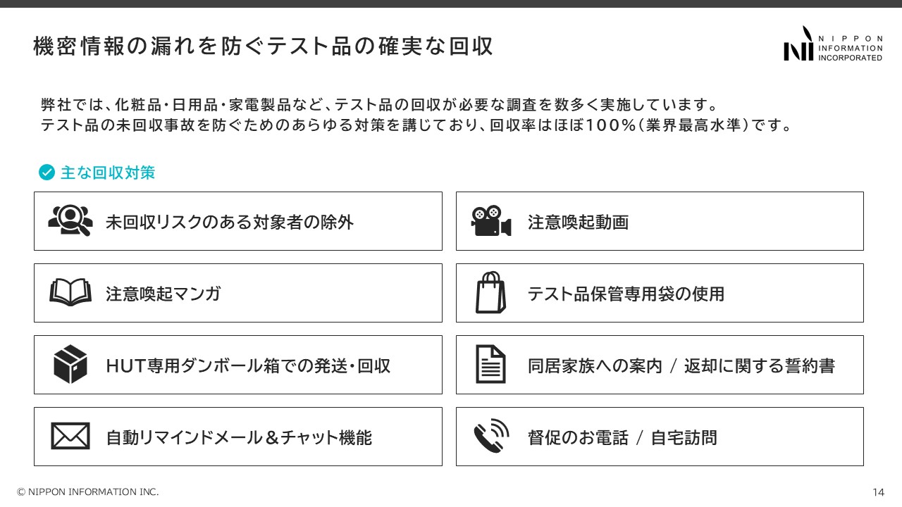Click the テスト品保管専用袋の使用 label
Viewport: 902px width, 507px height.
click(x=626, y=294)
